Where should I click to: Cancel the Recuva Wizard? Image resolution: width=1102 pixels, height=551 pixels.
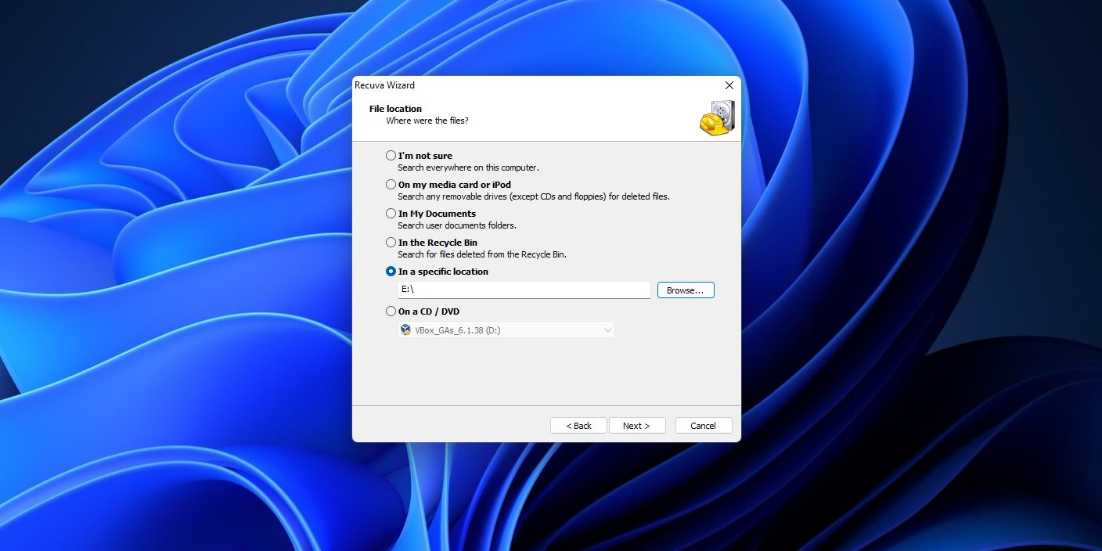tap(704, 426)
